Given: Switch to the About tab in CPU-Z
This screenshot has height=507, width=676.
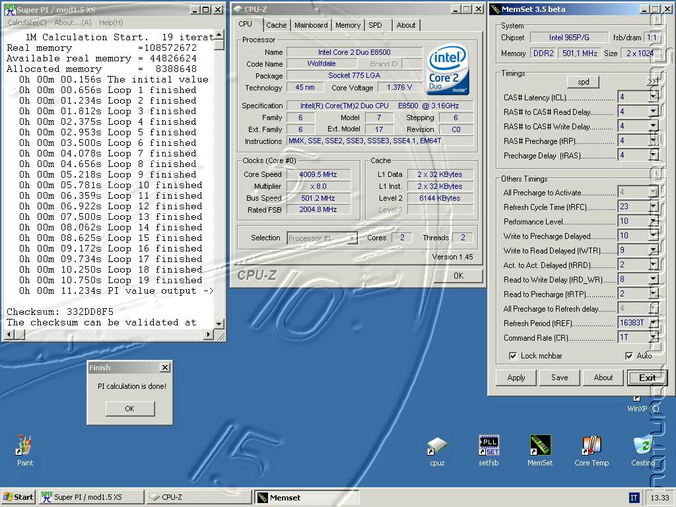Looking at the screenshot, I should pos(406,25).
